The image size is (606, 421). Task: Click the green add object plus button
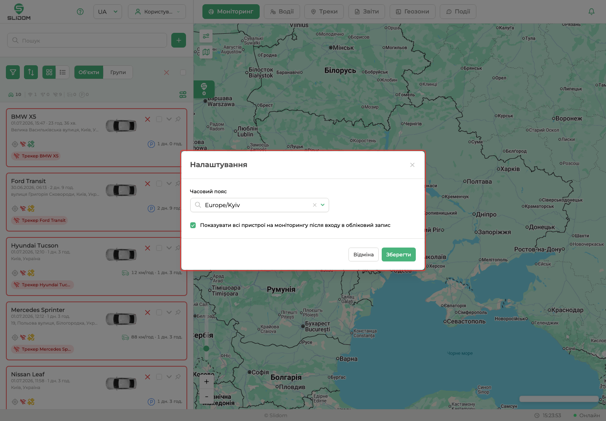coord(179,40)
